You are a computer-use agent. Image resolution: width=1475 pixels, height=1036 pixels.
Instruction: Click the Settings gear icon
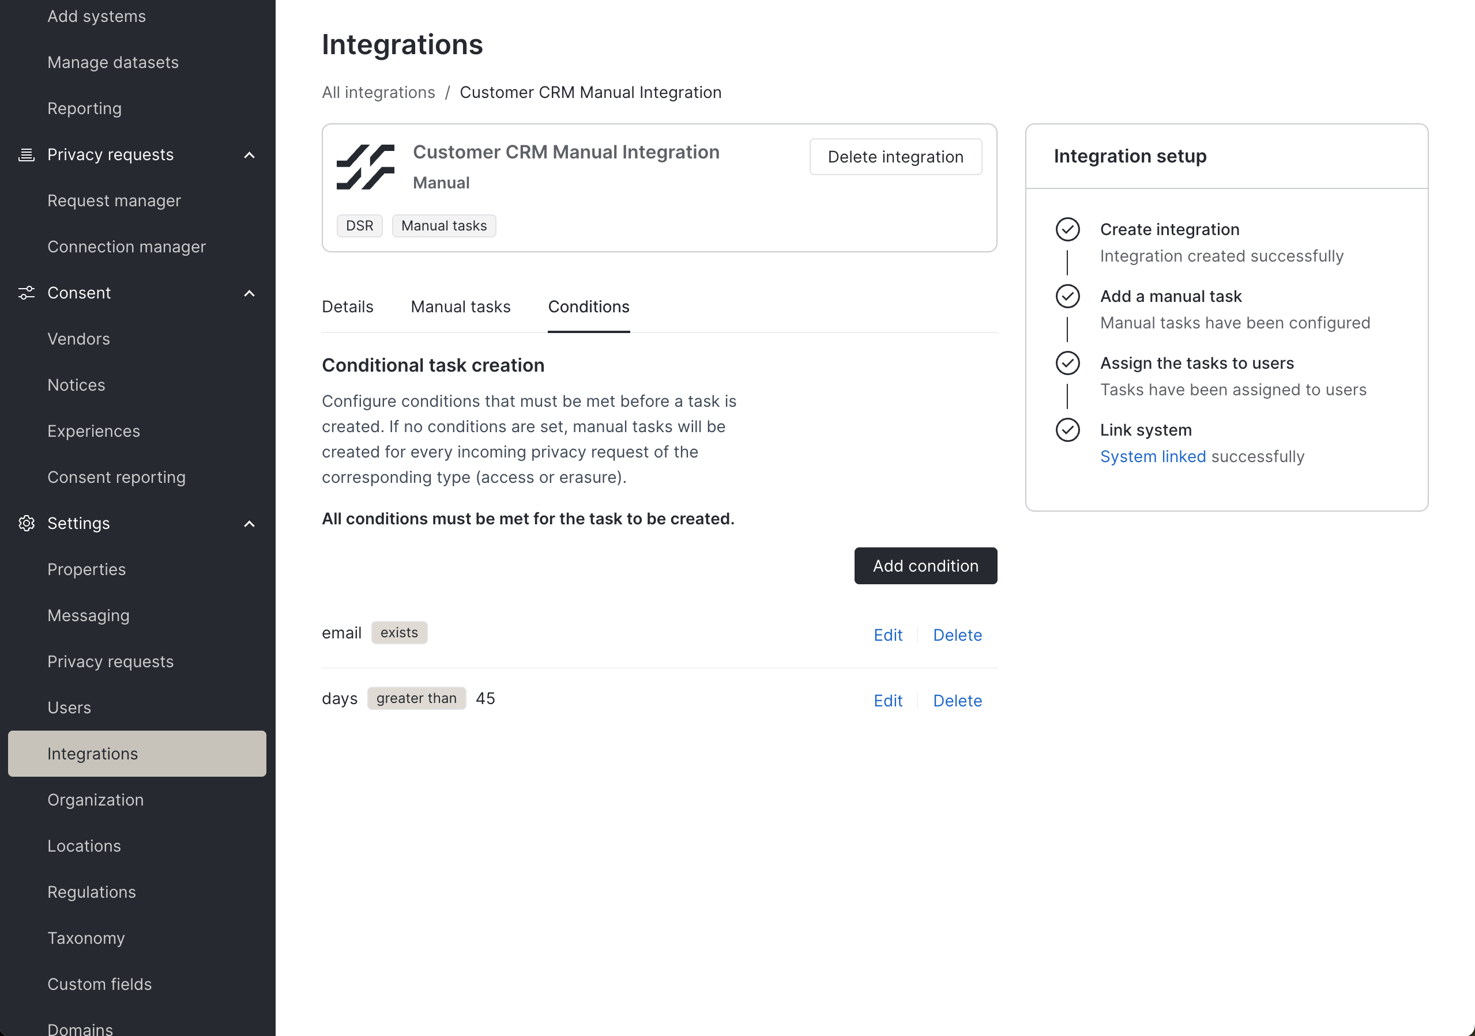click(x=27, y=523)
